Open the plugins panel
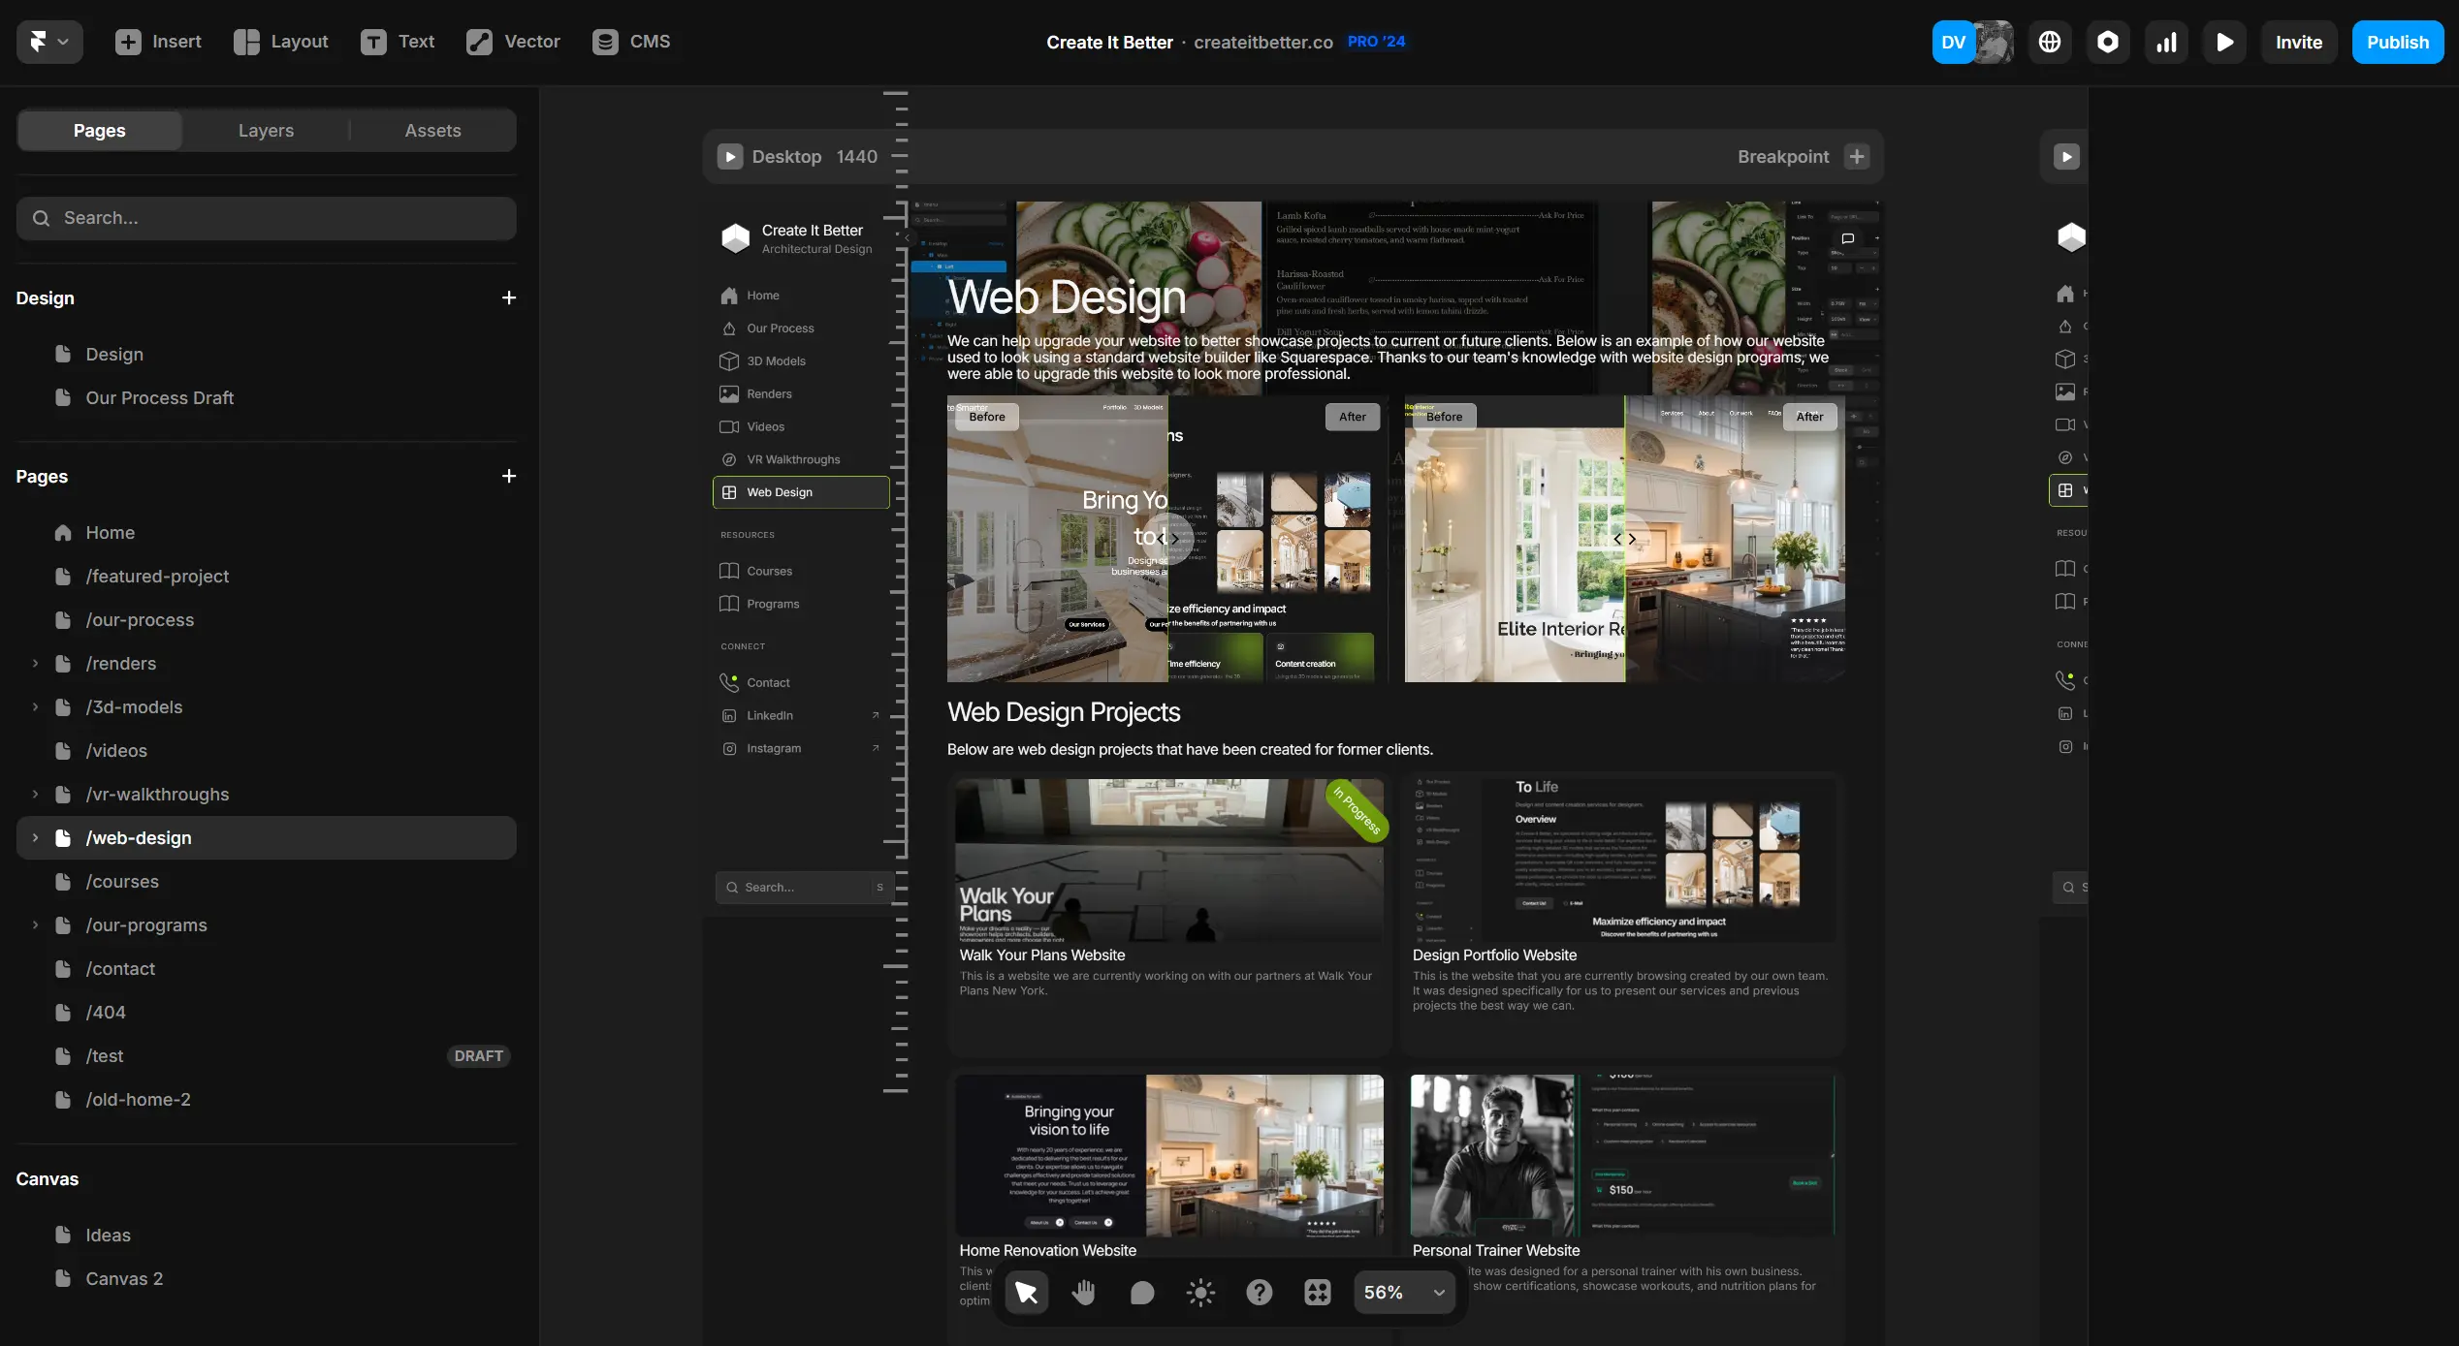The image size is (2459, 1346). point(2108,42)
